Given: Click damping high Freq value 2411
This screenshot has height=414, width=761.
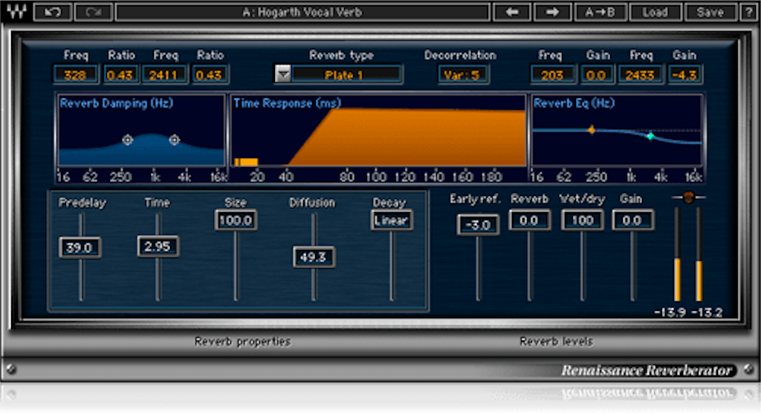Looking at the screenshot, I should tap(164, 75).
